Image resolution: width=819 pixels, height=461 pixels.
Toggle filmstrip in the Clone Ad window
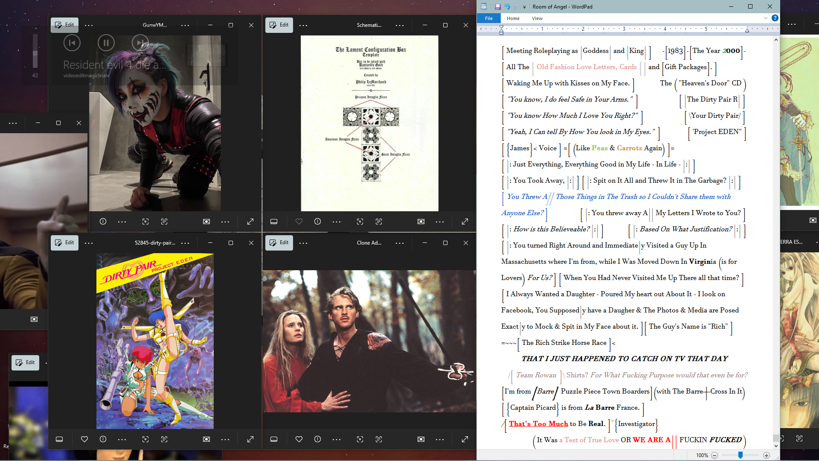(274, 439)
